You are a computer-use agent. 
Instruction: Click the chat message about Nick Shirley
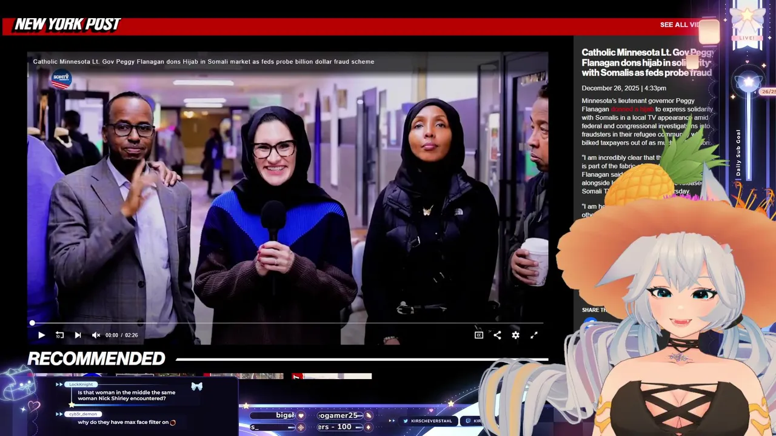(126, 395)
